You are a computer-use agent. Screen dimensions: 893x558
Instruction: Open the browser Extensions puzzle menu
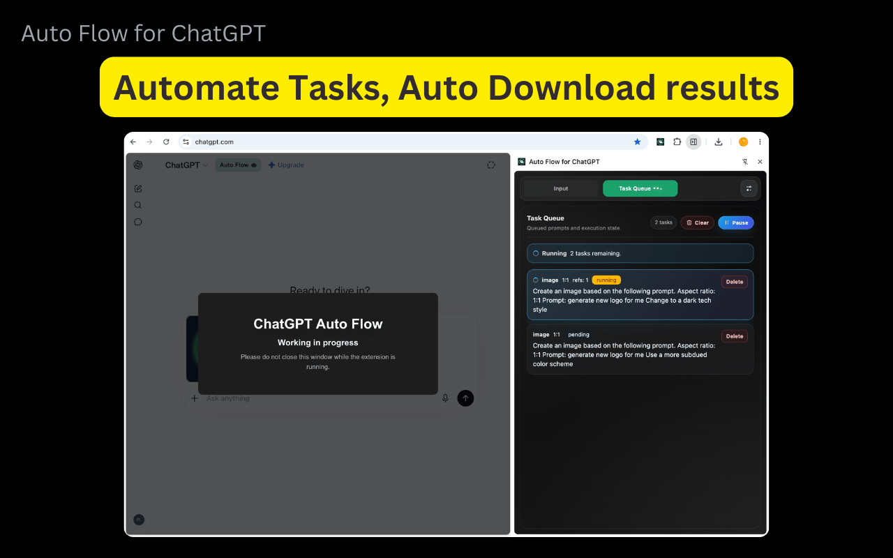(x=677, y=142)
